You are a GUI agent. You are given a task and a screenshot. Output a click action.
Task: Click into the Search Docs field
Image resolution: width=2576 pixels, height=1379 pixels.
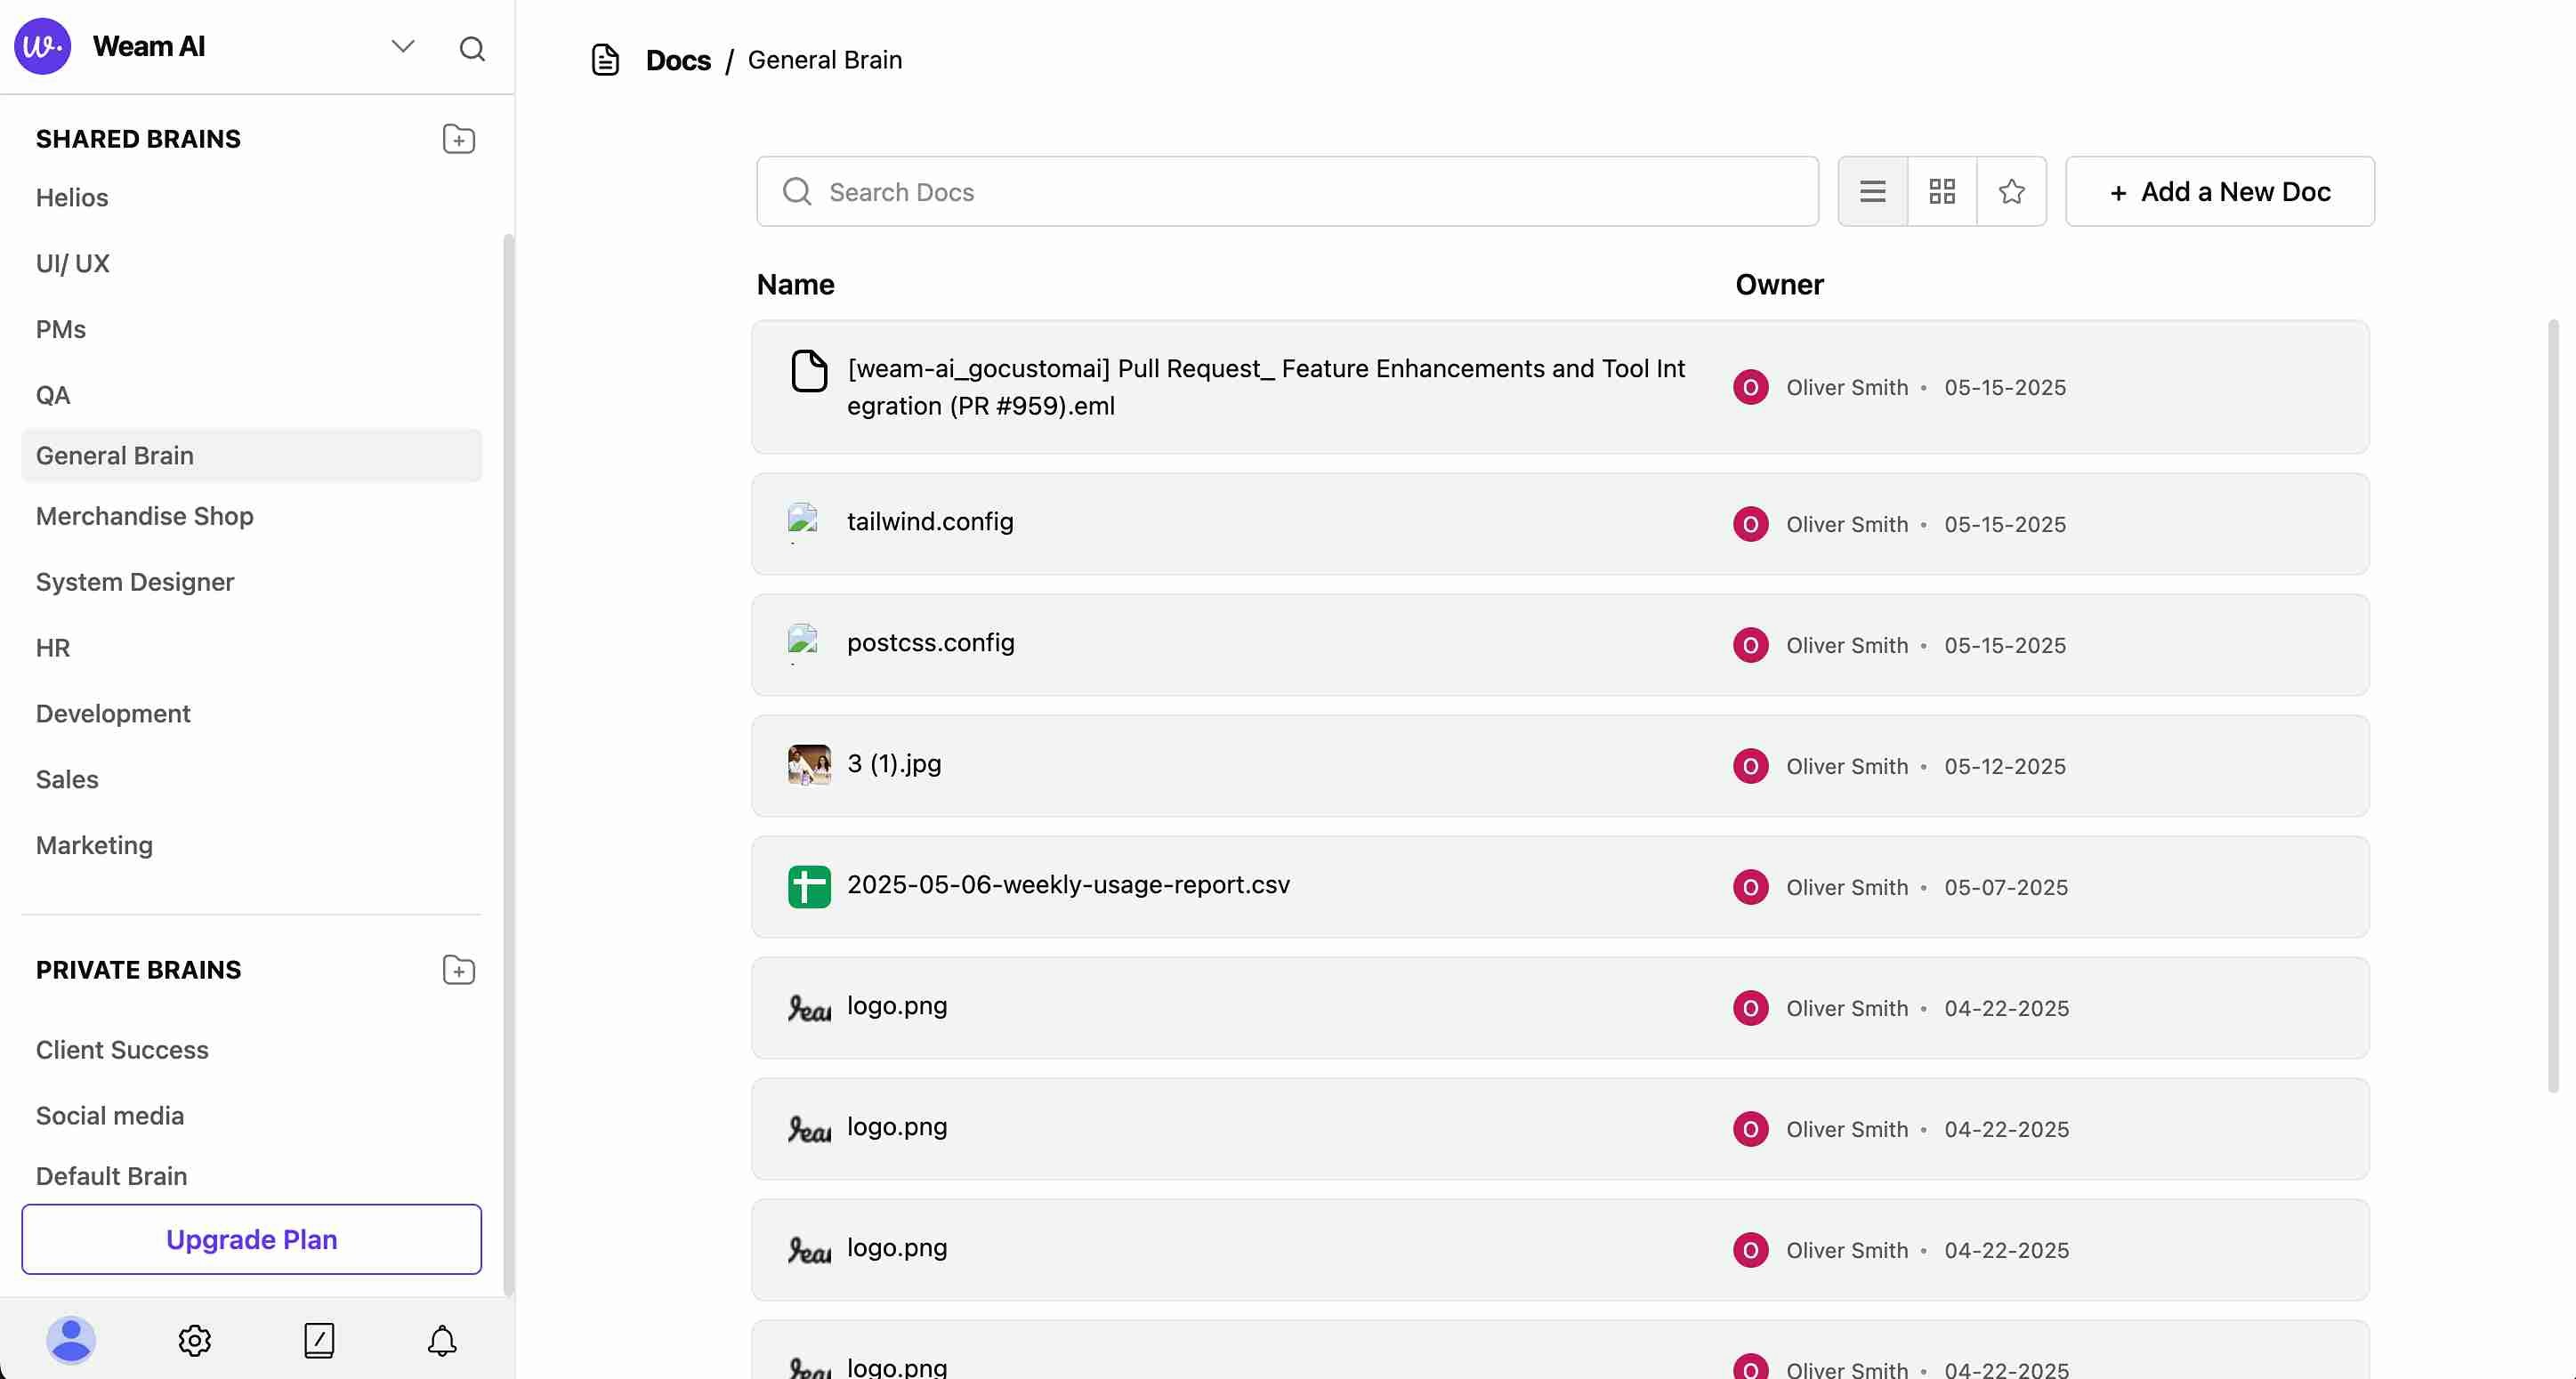tap(1300, 191)
